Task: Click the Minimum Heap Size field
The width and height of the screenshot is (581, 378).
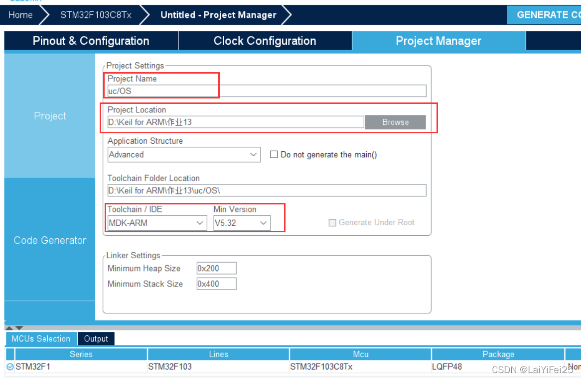Action: [x=216, y=268]
